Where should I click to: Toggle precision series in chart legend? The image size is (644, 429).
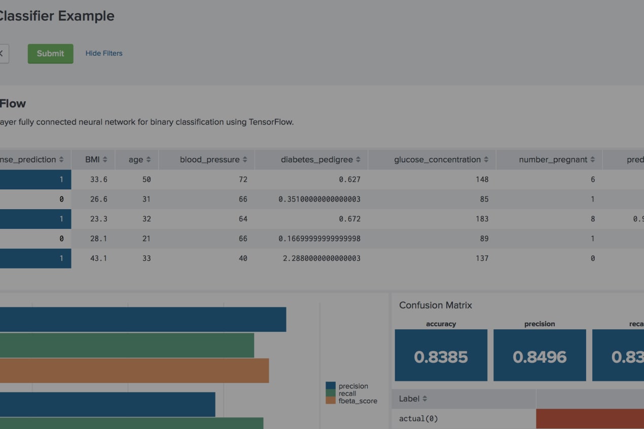click(x=353, y=386)
